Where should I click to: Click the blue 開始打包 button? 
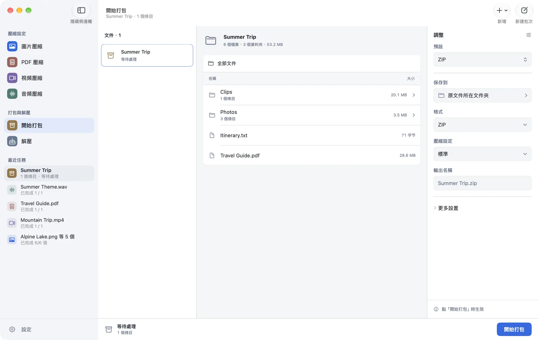point(514,329)
